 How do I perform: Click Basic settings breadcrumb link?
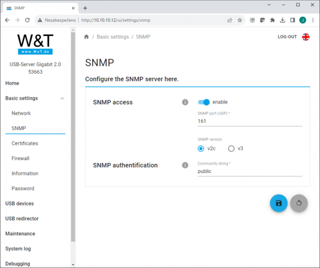point(113,37)
